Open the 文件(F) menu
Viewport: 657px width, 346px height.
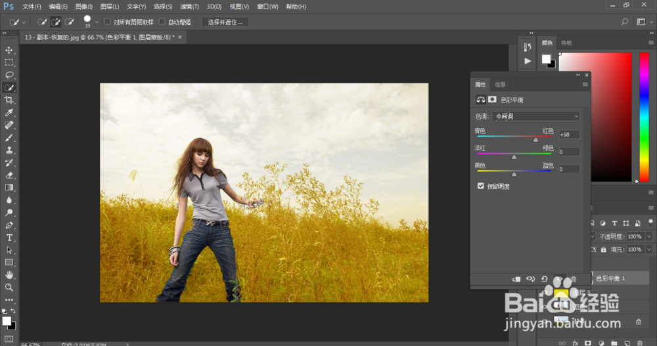point(32,7)
